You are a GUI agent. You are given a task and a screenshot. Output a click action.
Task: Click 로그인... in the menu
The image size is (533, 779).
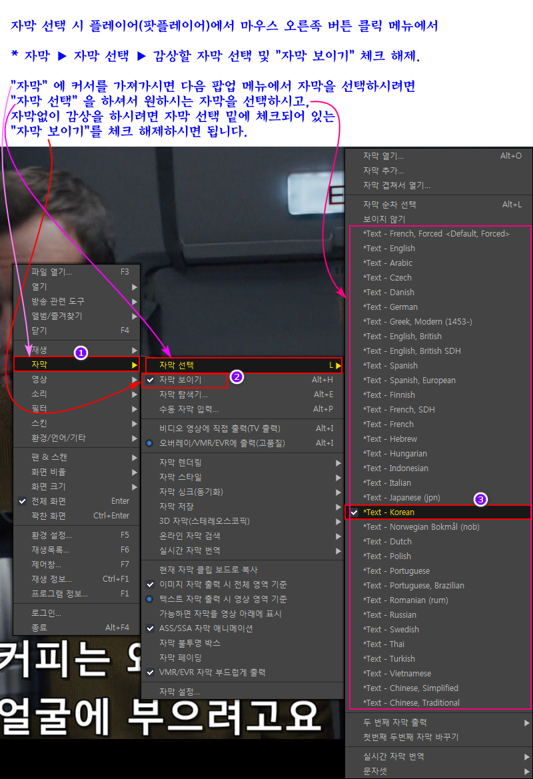tap(77, 613)
